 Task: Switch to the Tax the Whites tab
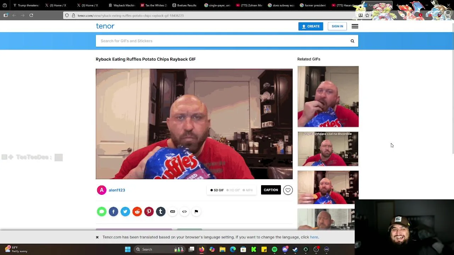click(154, 5)
